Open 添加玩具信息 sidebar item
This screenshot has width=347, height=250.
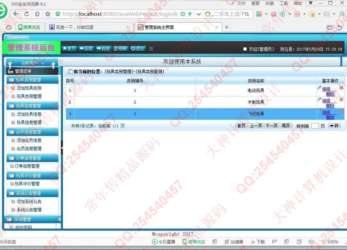click(29, 114)
